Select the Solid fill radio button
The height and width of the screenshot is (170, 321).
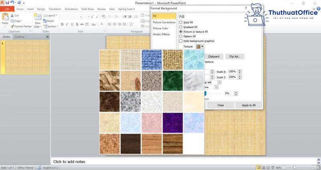click(181, 22)
